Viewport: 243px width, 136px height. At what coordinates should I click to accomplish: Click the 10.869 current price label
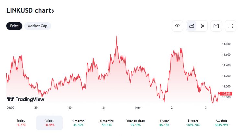tap(226, 93)
